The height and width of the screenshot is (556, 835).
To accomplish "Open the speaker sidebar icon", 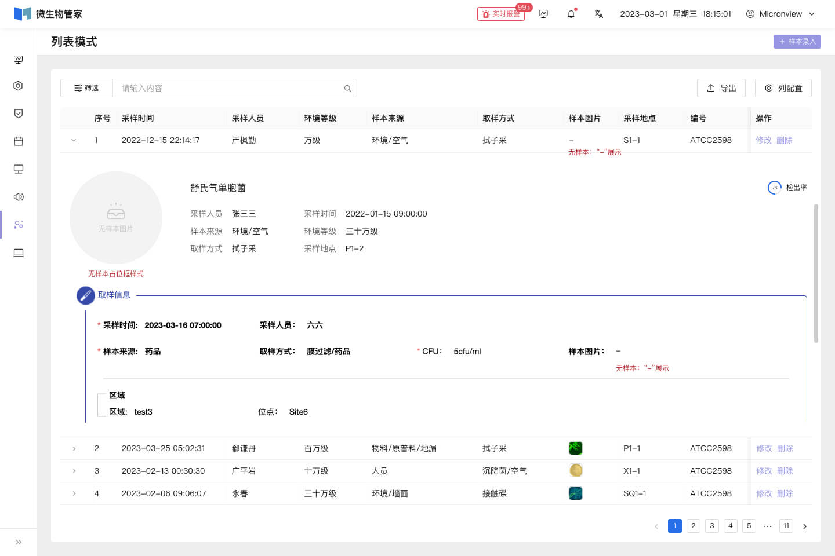I will coord(19,197).
